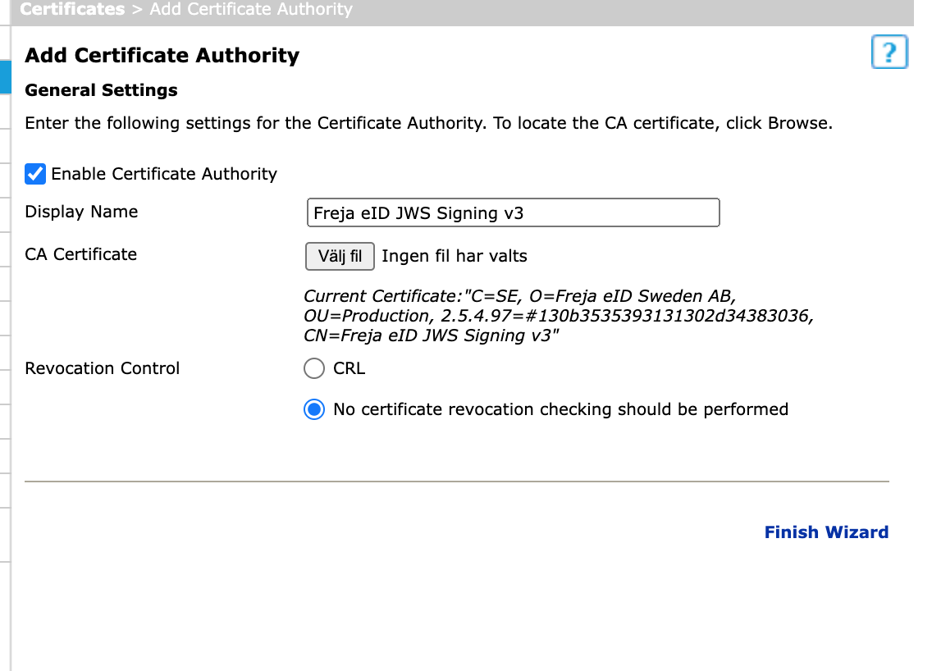
Task: Click the "Revocation Control" field label
Action: tap(102, 368)
